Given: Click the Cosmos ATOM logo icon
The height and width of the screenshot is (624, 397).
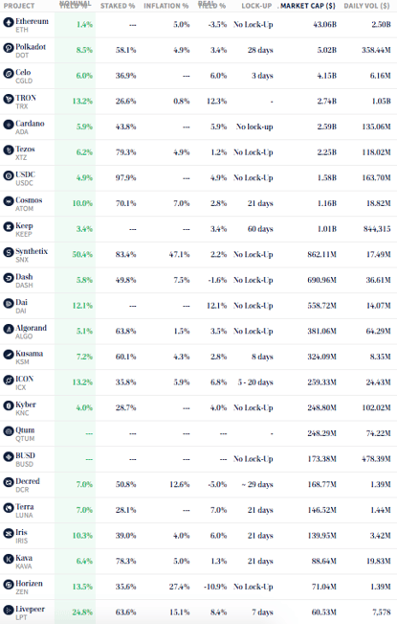Looking at the screenshot, I should 9,201.
